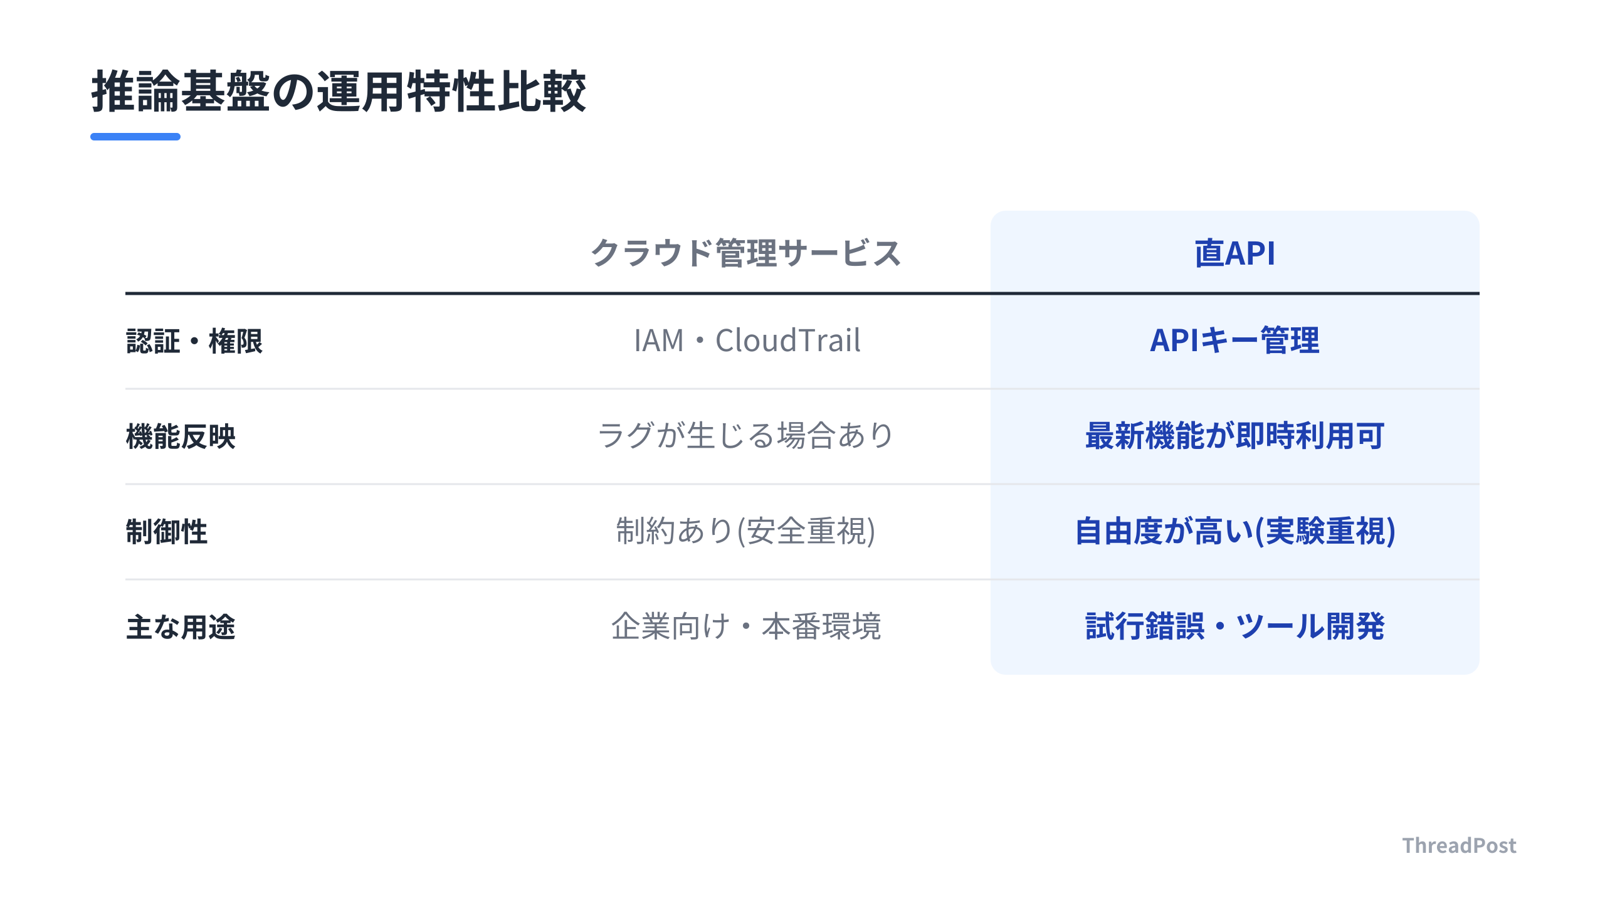
Task: Select the 制約あり(安全重視) cell
Action: tap(746, 532)
